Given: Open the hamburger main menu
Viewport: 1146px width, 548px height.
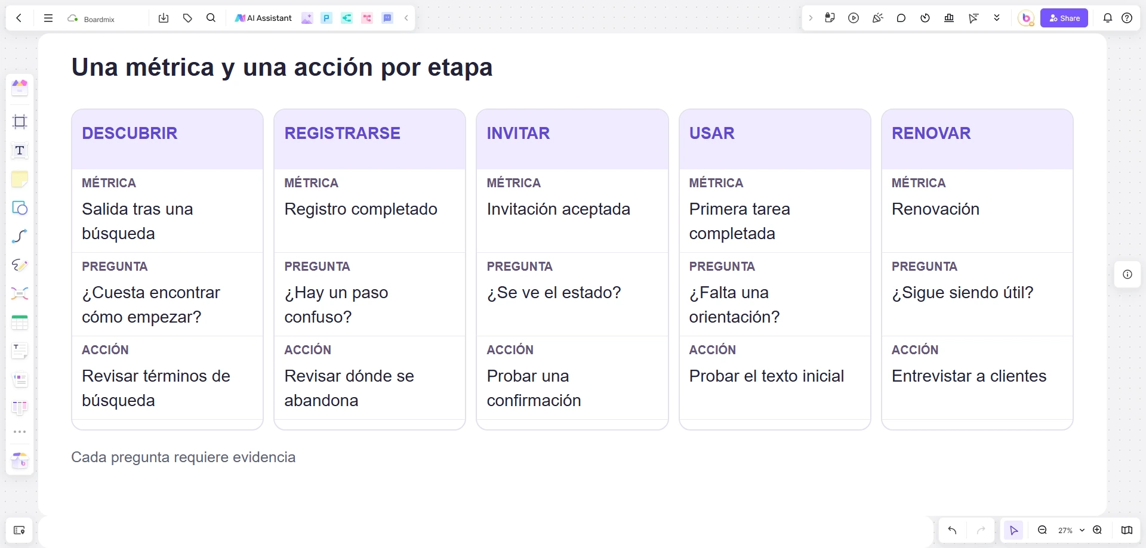Looking at the screenshot, I should [x=48, y=18].
